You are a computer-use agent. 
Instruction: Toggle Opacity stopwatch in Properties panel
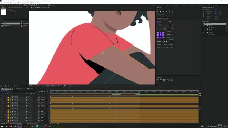(204, 18)
